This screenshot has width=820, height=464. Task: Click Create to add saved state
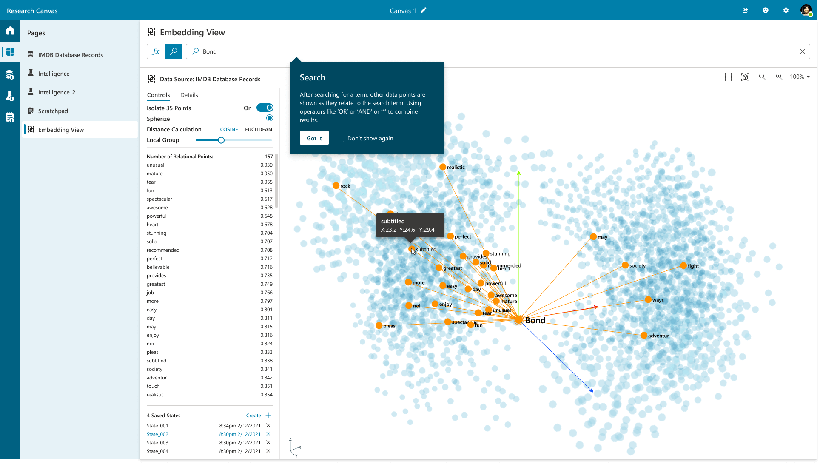click(253, 416)
